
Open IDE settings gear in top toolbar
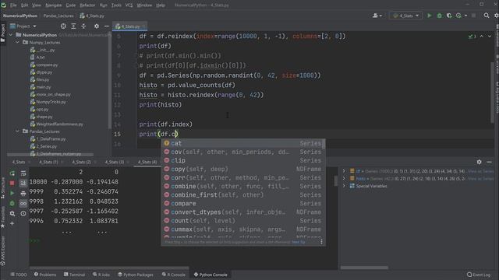pos(496,16)
